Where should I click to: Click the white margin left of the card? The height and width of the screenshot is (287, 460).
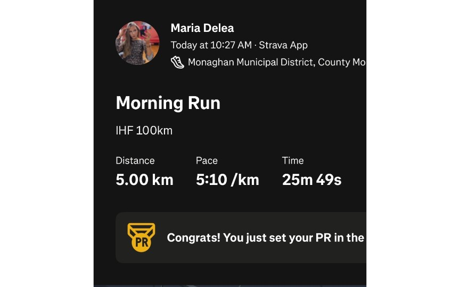coord(46,143)
